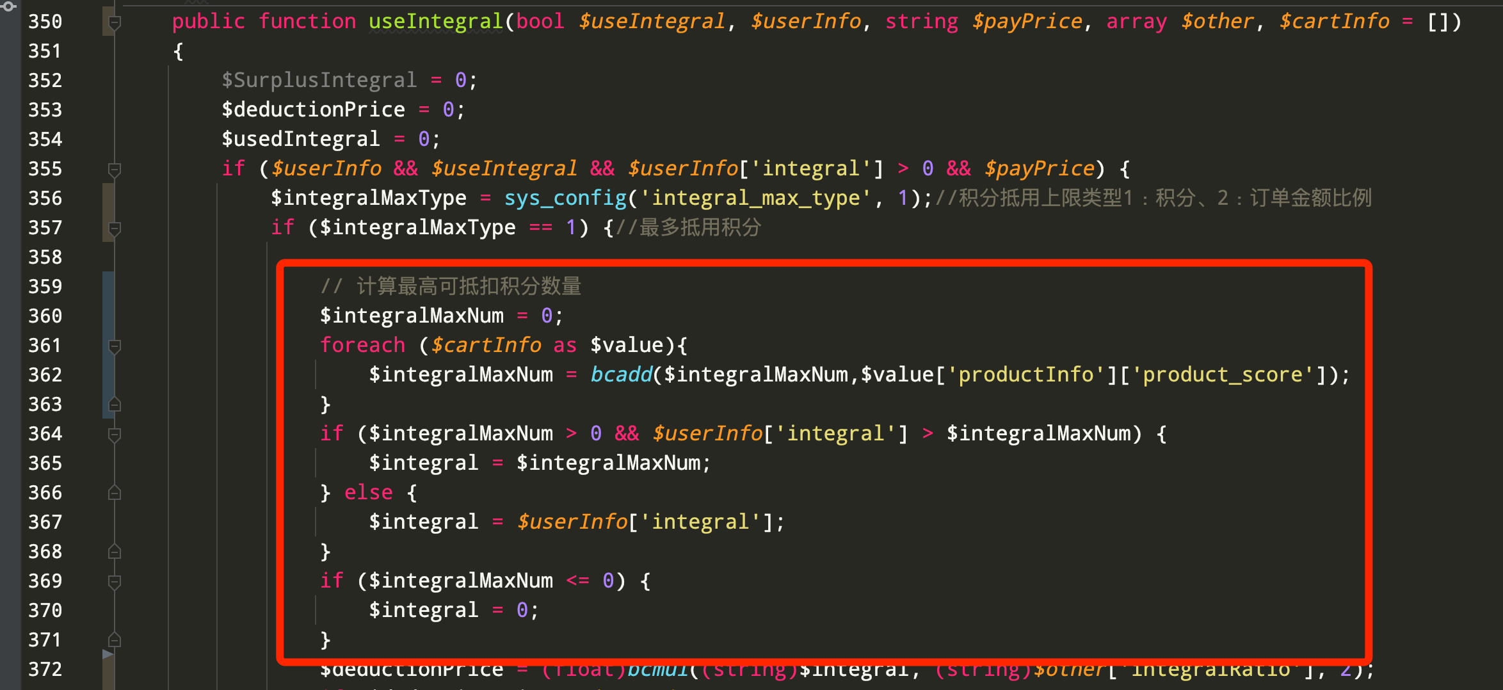Click $userInfo['integral'] on line 367
Viewport: 1503px width, 690px height.
pyautogui.click(x=645, y=522)
